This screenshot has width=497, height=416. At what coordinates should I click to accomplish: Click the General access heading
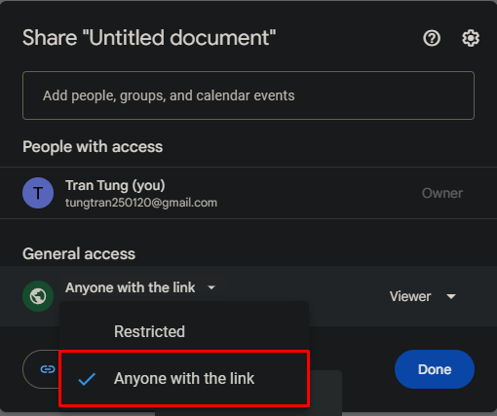(x=79, y=254)
